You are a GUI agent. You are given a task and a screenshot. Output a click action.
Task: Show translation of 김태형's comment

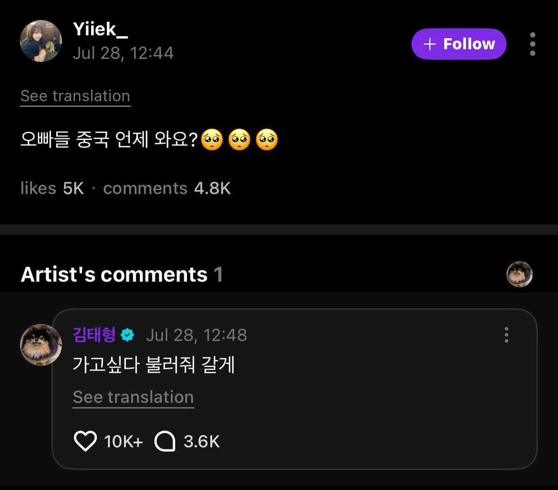[133, 397]
